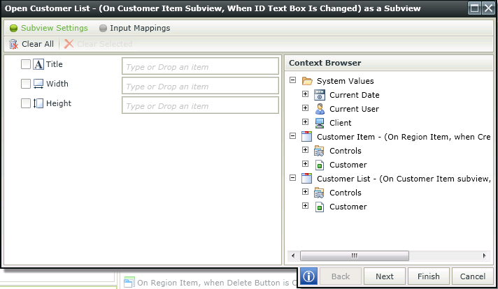Click the Title text icon
The width and height of the screenshot is (498, 289).
coord(38,64)
